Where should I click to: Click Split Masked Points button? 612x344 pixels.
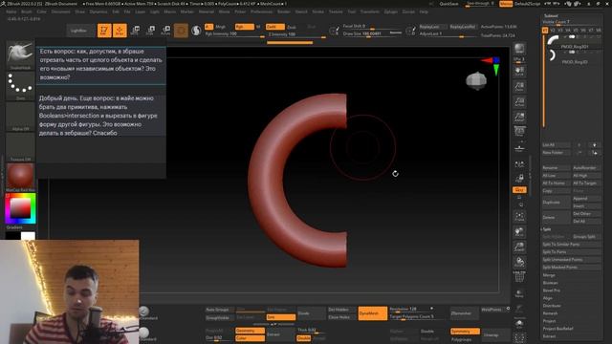click(x=571, y=268)
